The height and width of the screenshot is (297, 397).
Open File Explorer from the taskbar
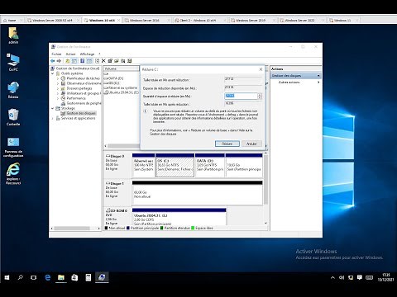tap(61, 277)
